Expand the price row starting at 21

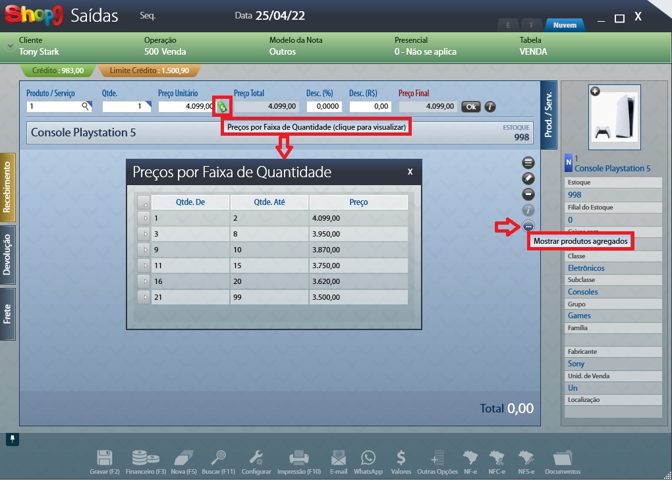(144, 297)
